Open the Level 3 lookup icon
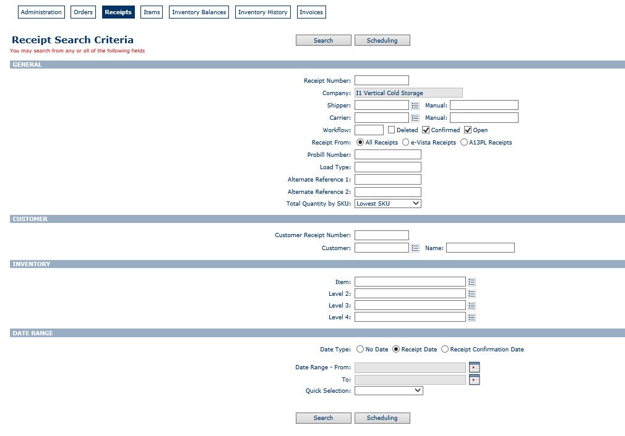The image size is (625, 436). click(472, 305)
